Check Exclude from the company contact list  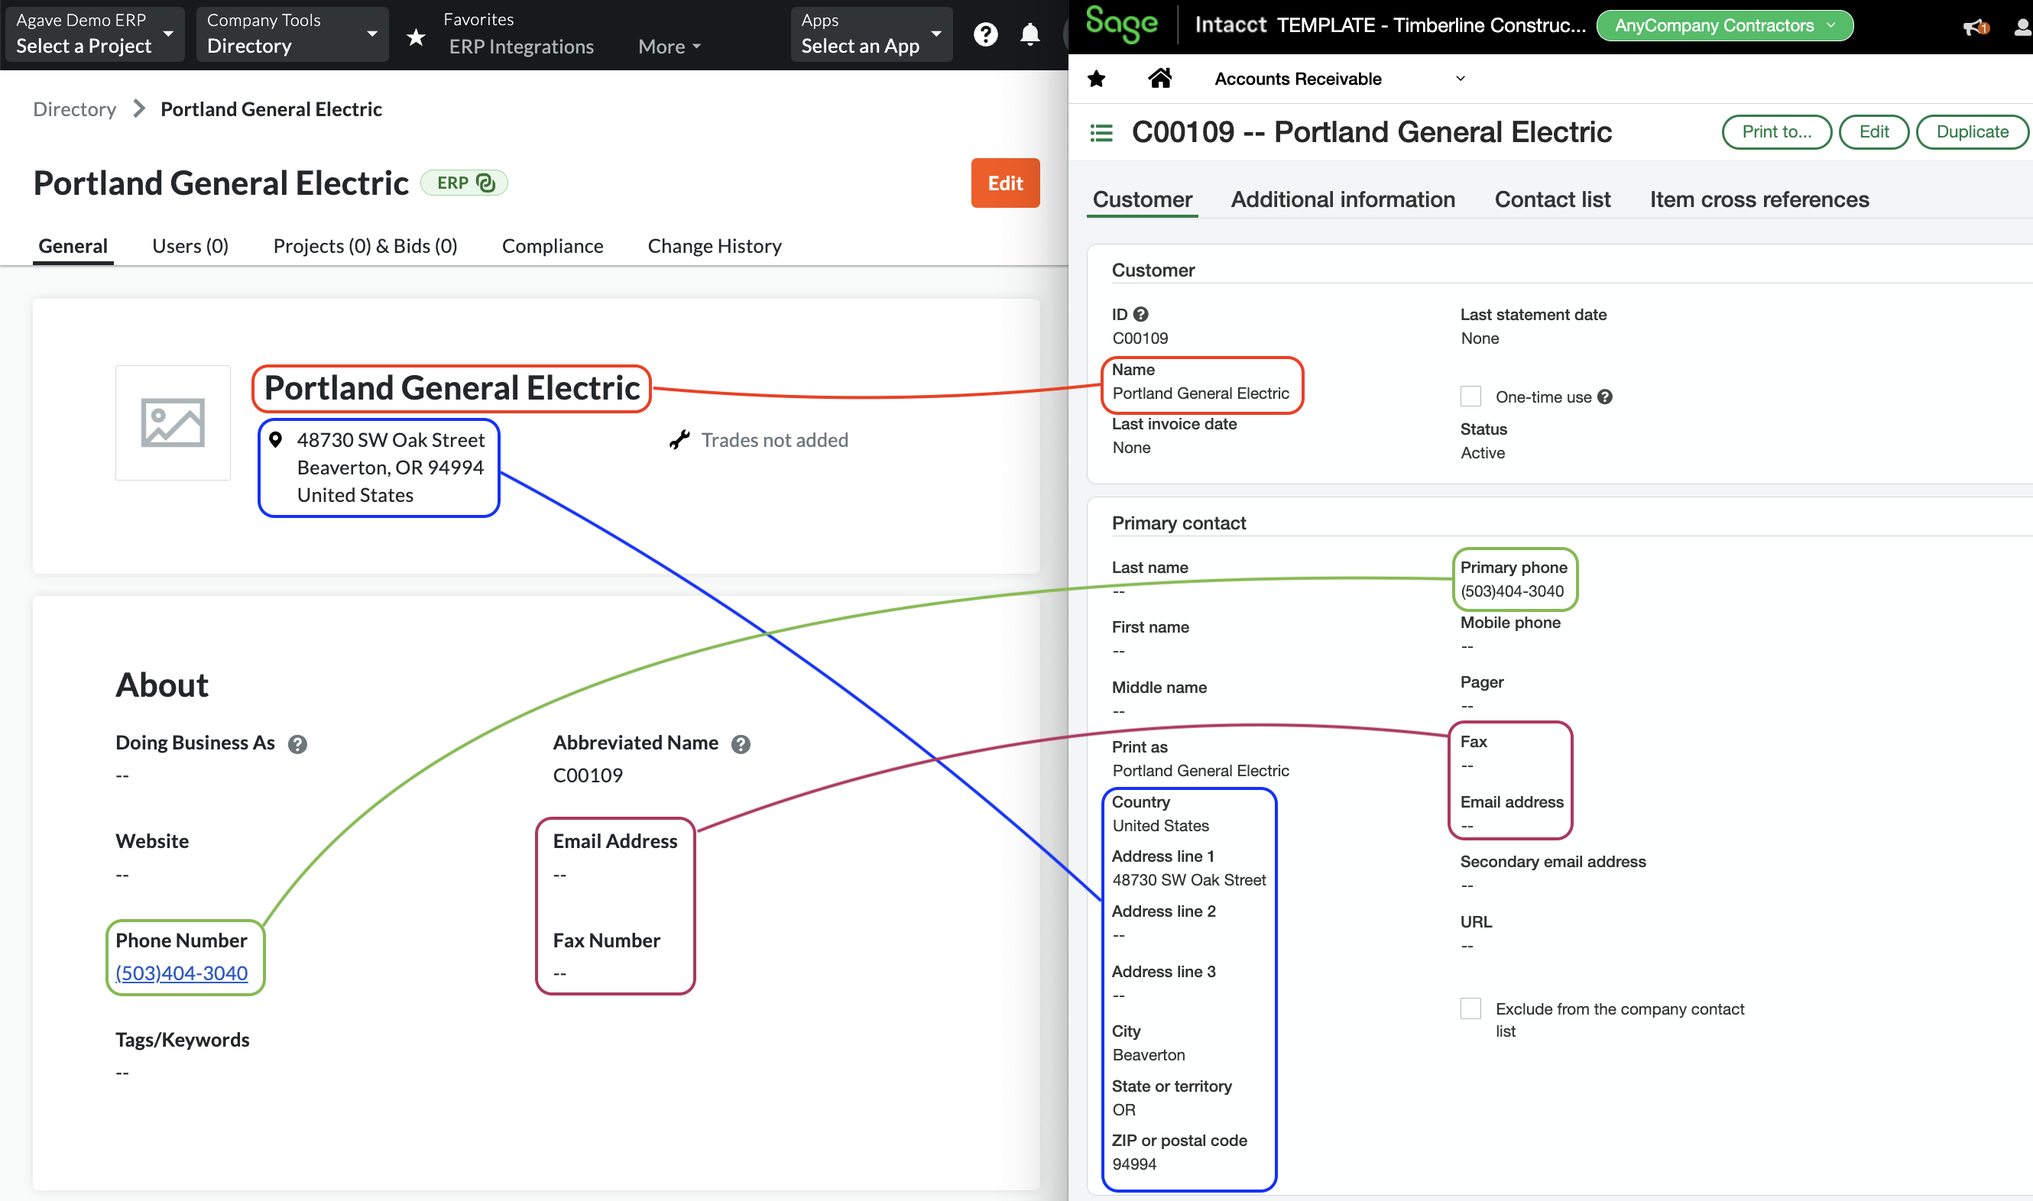coord(1470,1008)
